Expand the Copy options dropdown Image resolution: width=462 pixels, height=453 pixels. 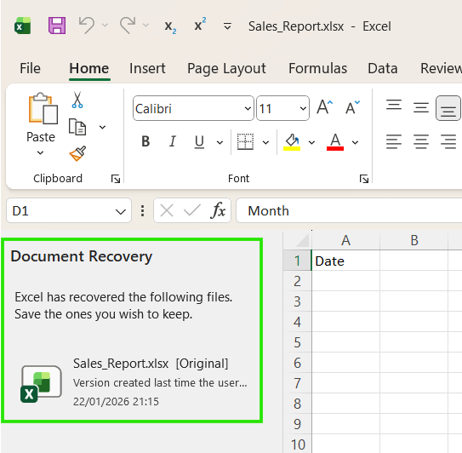pyautogui.click(x=102, y=128)
